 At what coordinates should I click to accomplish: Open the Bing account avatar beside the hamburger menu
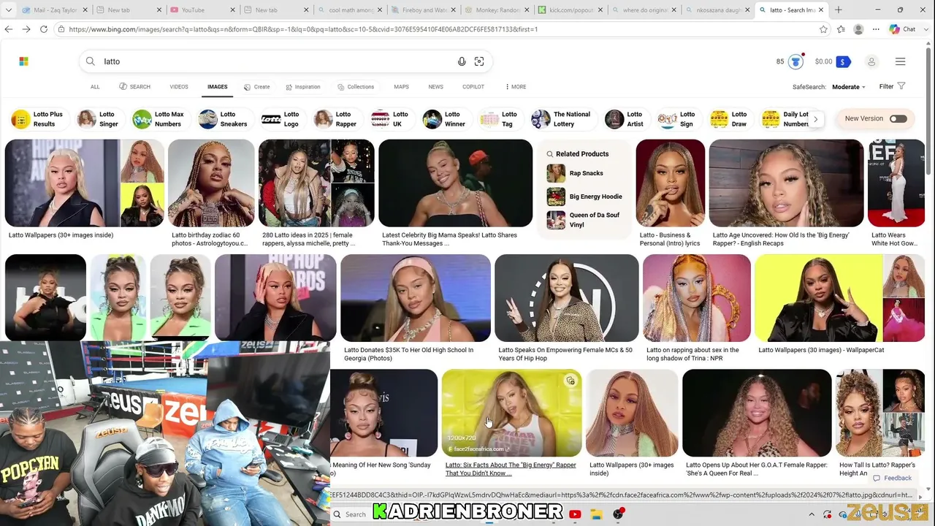[871, 62]
